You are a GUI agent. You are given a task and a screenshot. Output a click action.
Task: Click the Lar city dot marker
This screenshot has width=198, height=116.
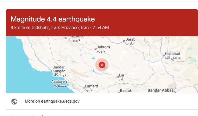tap(118, 77)
